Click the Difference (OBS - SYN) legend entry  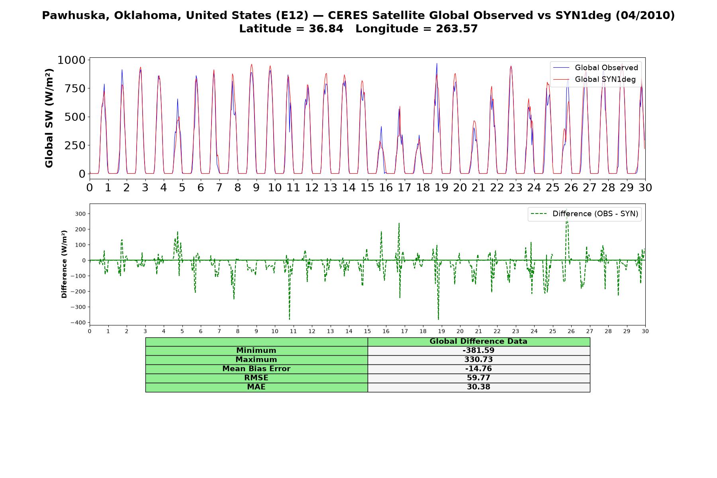point(585,214)
